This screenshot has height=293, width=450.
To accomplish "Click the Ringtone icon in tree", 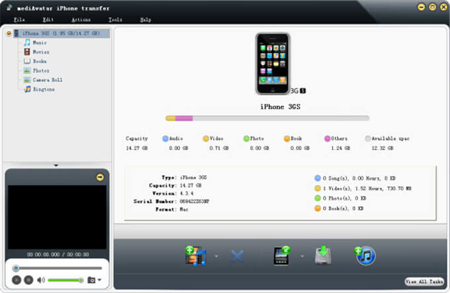I will [x=27, y=89].
